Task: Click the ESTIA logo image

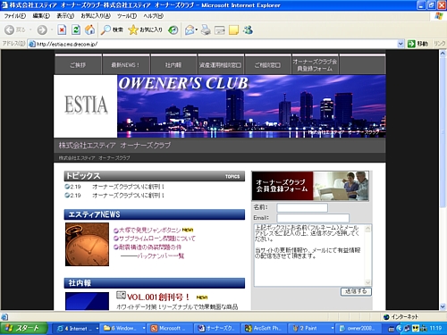Action: pyautogui.click(x=86, y=105)
